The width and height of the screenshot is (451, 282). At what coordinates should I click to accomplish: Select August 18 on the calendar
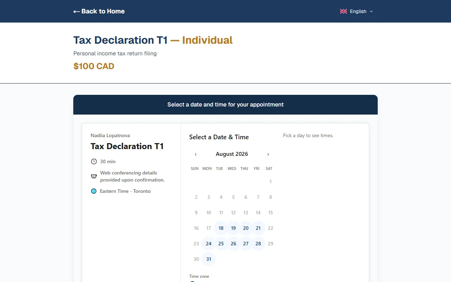click(x=221, y=228)
